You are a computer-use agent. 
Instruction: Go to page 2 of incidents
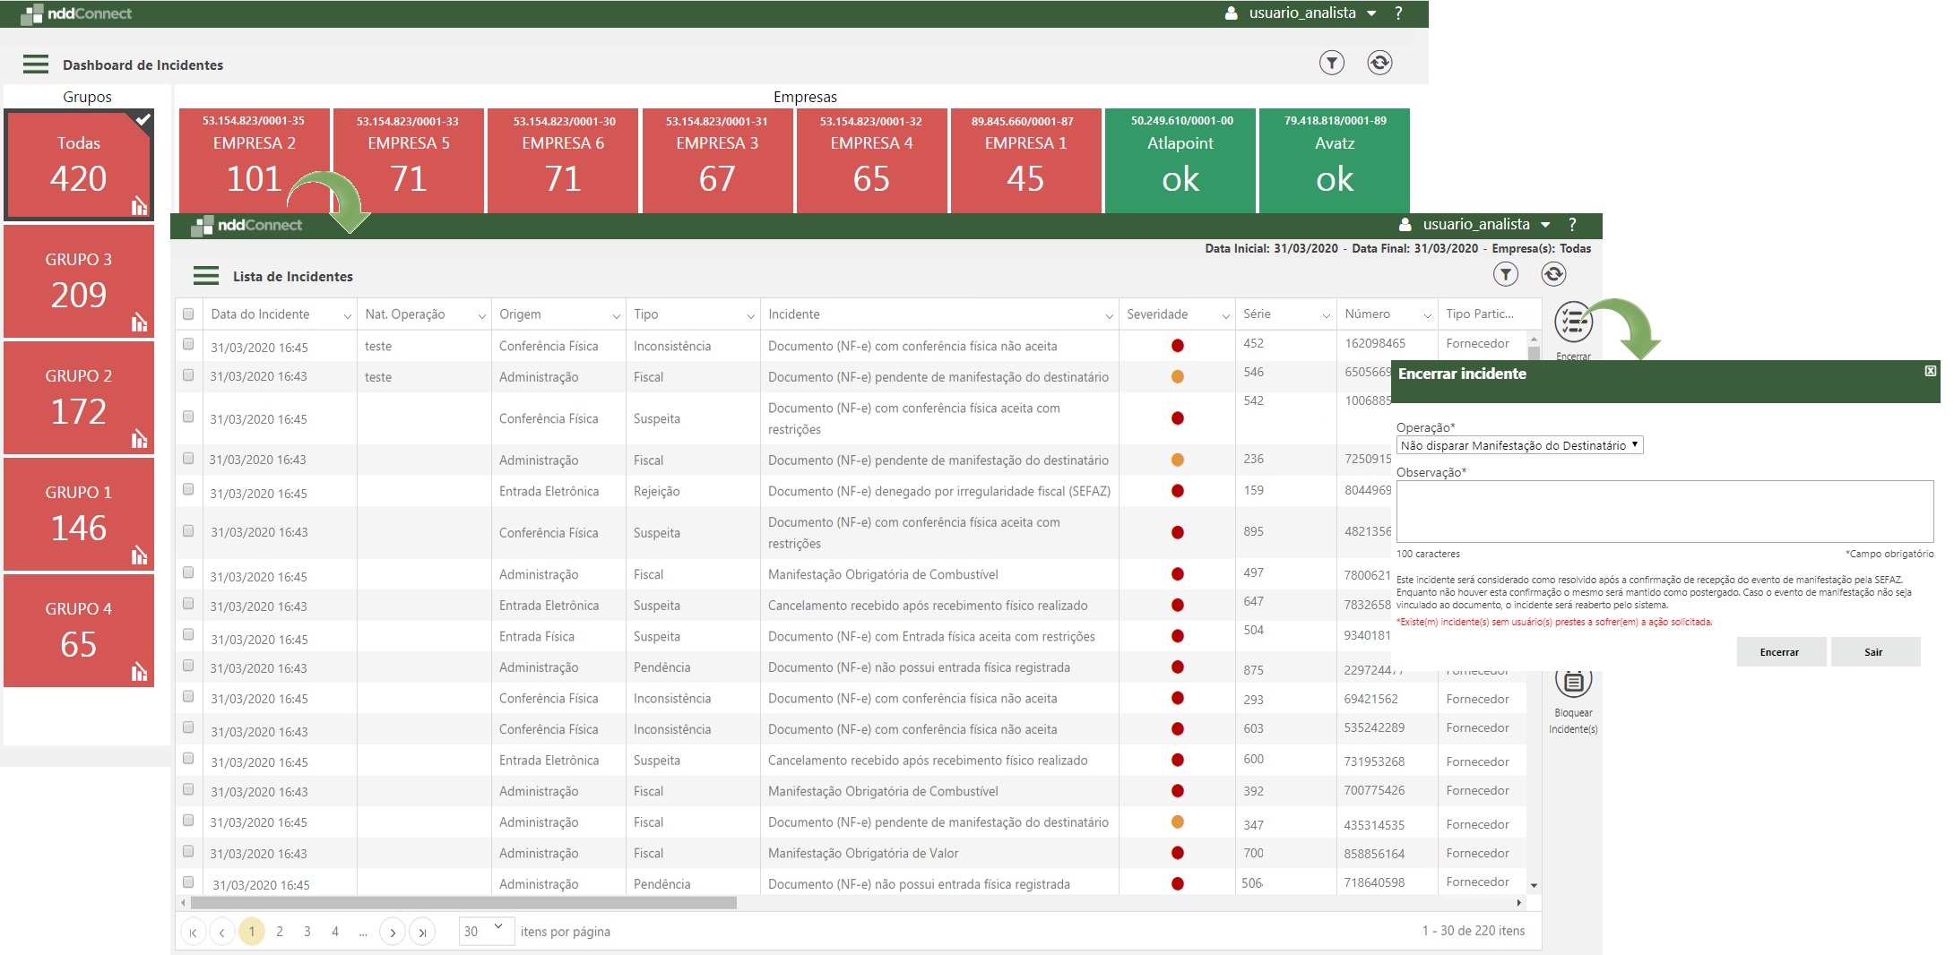280,932
